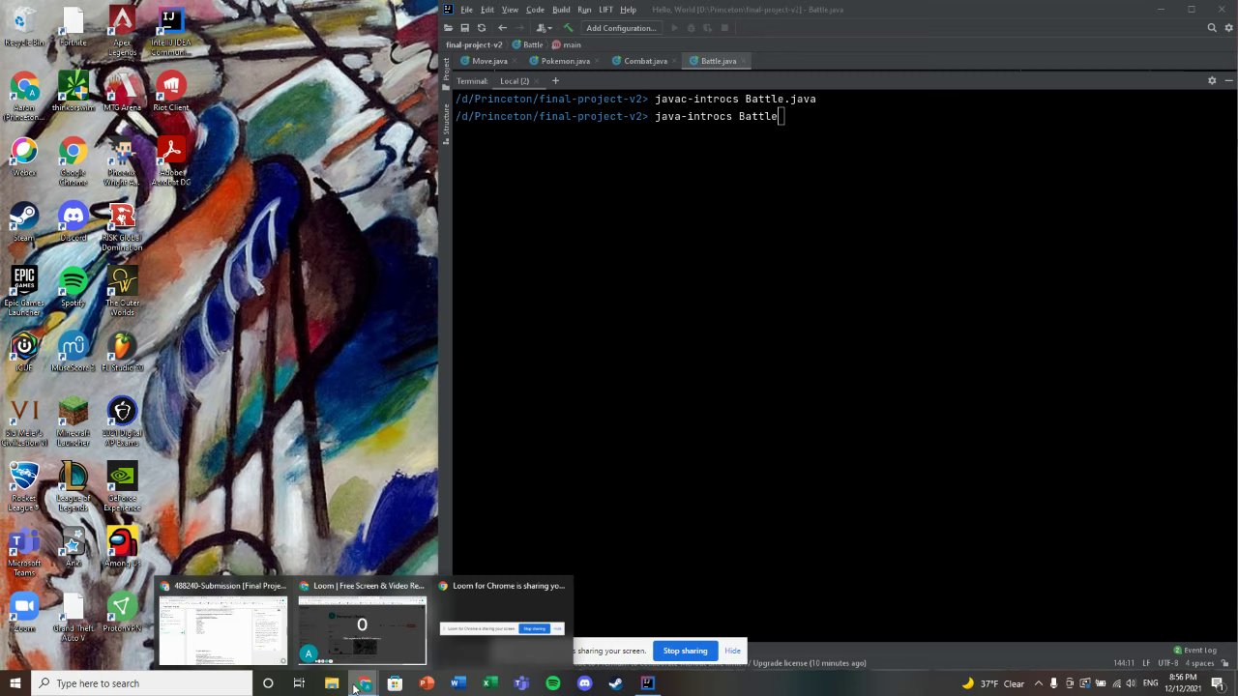This screenshot has height=696, width=1238.
Task: Open League of Legends desktop icon
Action: pos(73,486)
